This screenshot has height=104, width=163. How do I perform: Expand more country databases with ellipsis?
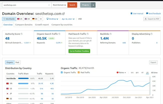(x=41, y=19)
